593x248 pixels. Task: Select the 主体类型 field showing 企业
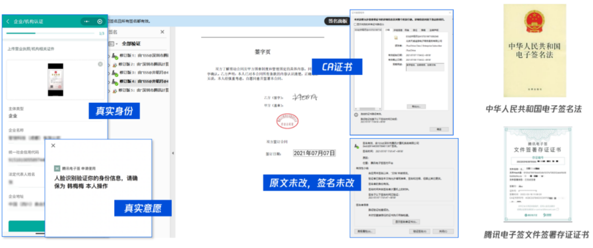click(55, 112)
